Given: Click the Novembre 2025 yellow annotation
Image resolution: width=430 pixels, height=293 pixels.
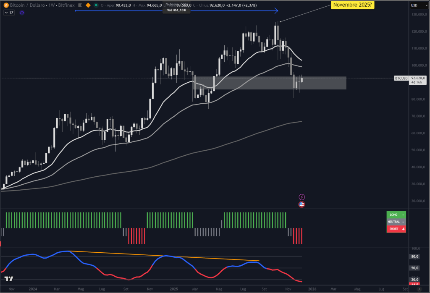Looking at the screenshot, I should pyautogui.click(x=352, y=5).
